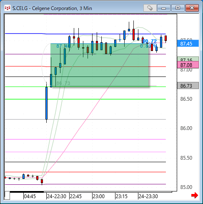Click the blue 87.45 price label
Image resolution: width=203 pixels, height=204 pixels.
pyautogui.click(x=188, y=43)
